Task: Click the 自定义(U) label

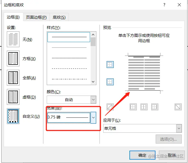Action: [31, 116]
